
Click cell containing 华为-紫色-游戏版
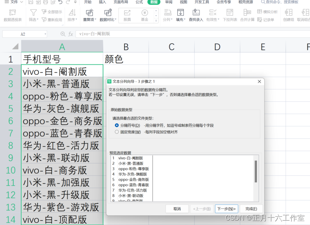point(62,207)
